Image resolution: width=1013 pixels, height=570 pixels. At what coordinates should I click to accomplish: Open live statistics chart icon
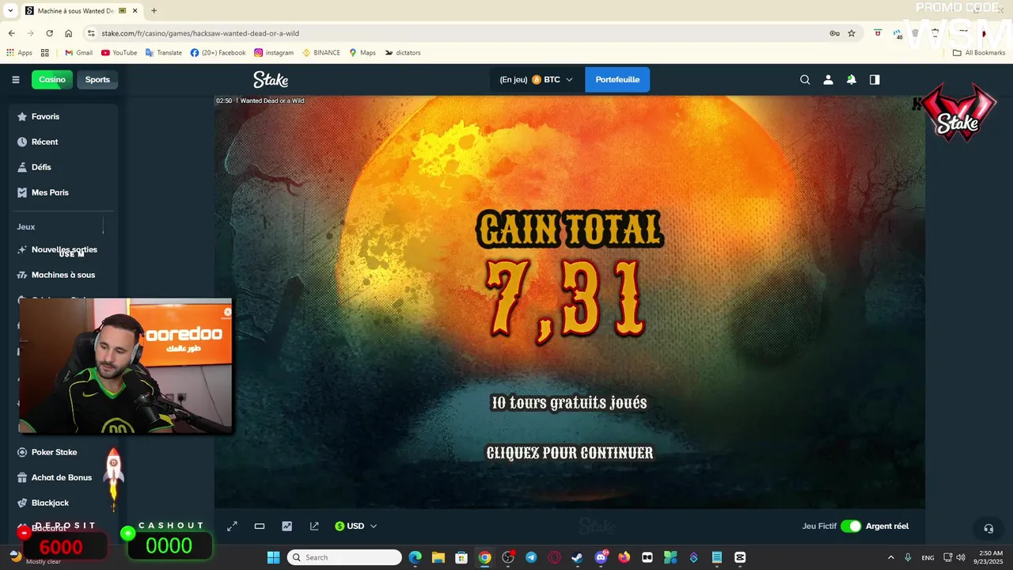(x=286, y=526)
